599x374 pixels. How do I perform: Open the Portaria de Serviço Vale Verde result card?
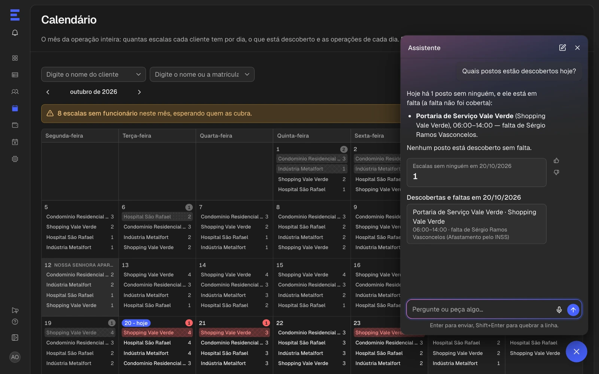point(477,224)
